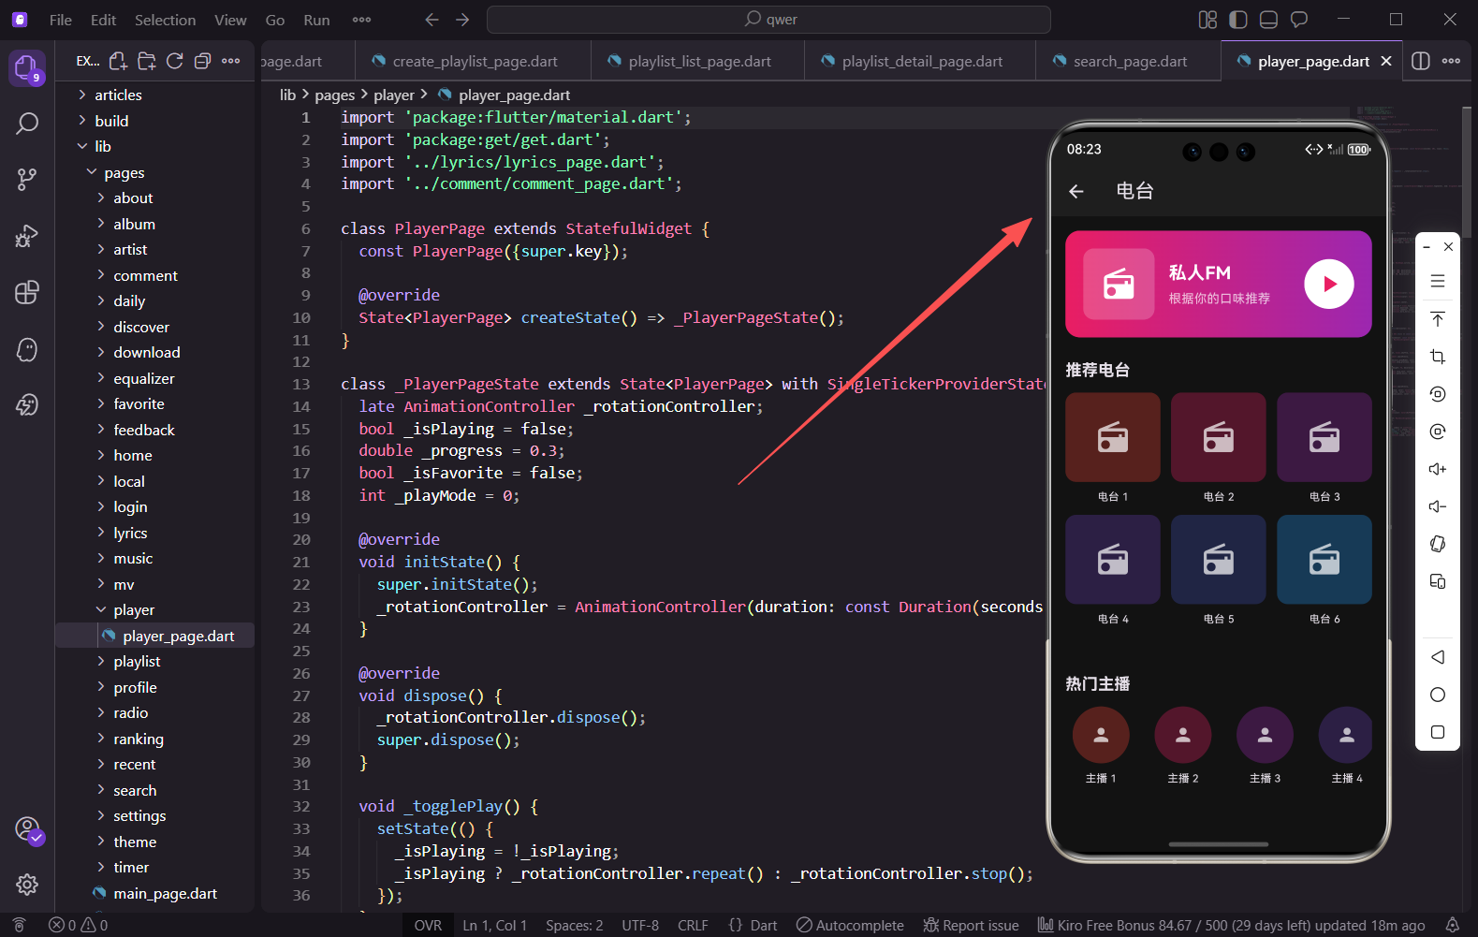Click Spaces: 2 indentation setting
This screenshot has width=1478, height=937.
tap(574, 925)
